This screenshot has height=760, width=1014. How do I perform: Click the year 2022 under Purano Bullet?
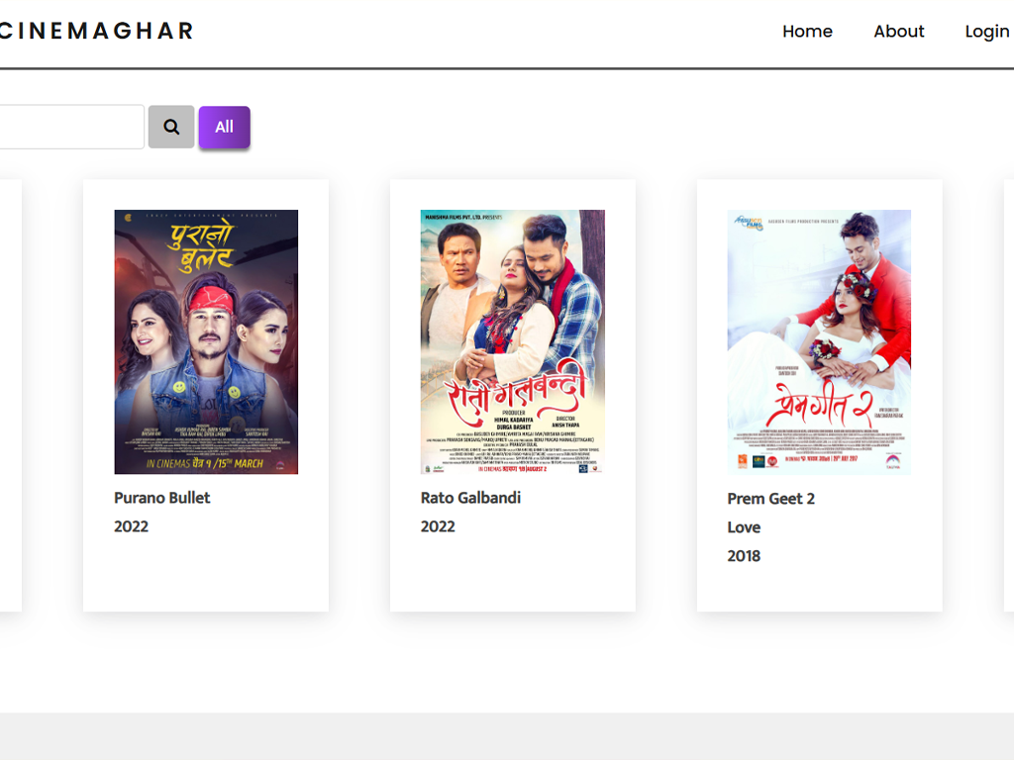pyautogui.click(x=132, y=526)
